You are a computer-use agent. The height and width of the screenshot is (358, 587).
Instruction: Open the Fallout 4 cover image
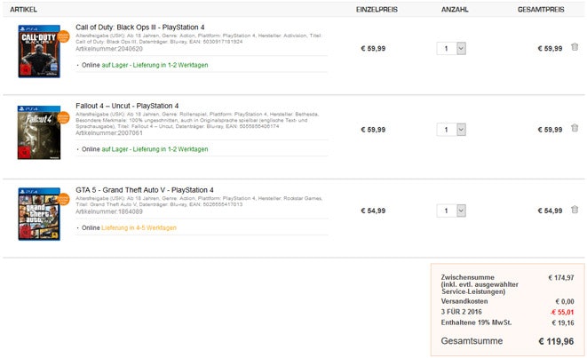(37, 132)
